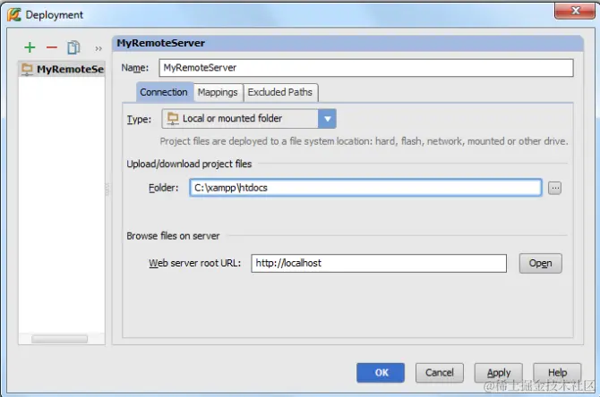Viewport: 600px width, 397px height.
Task: Click the horizontal scrollbar in server list
Action: (x=59, y=339)
